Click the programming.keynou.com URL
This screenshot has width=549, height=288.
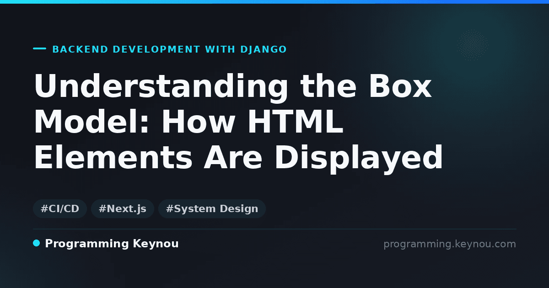[x=450, y=244]
